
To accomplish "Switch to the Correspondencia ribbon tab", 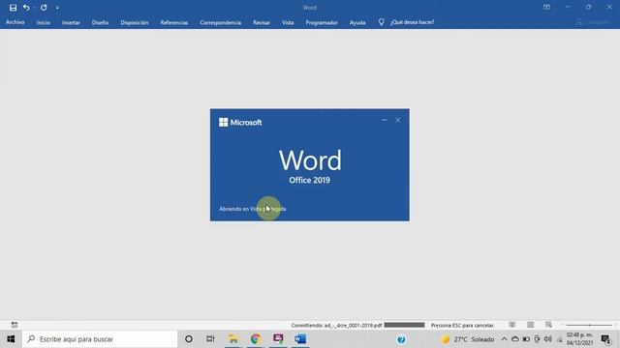I will (220, 22).
